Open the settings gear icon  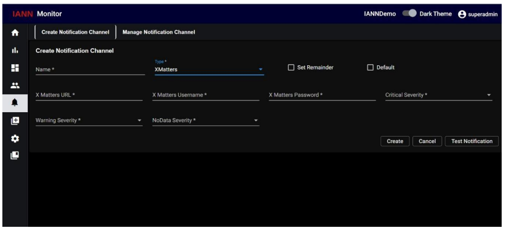pyautogui.click(x=15, y=138)
